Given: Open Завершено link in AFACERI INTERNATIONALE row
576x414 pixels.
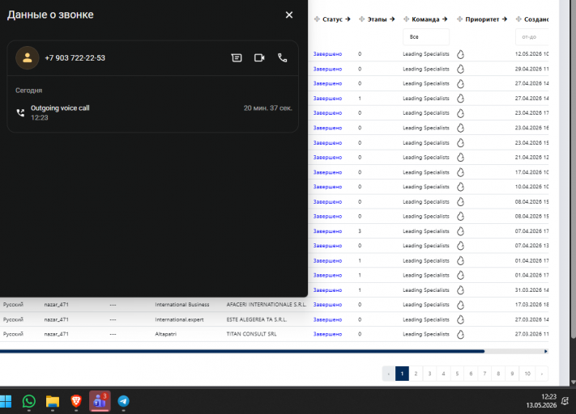Looking at the screenshot, I should tap(327, 305).
